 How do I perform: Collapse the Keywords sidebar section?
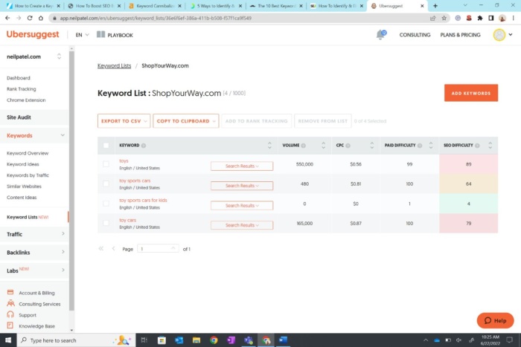[x=63, y=135]
